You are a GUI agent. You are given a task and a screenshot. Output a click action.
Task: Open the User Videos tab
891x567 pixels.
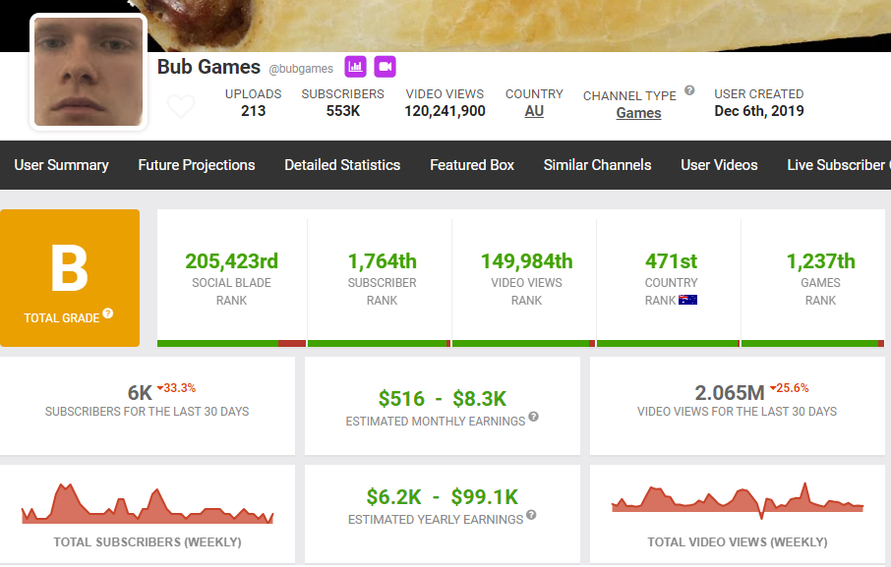(x=720, y=165)
